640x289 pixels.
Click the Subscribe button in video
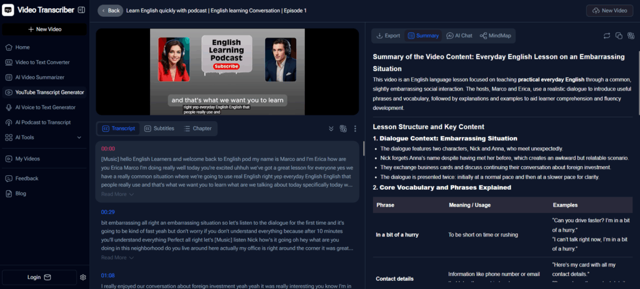point(226,66)
